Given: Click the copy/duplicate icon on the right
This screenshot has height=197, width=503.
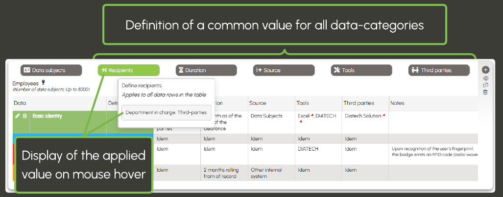Looking at the screenshot, I should [x=485, y=85].
